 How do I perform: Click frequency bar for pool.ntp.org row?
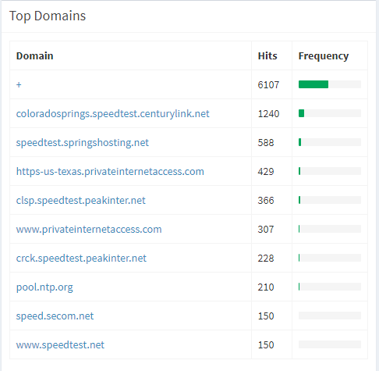(x=330, y=287)
